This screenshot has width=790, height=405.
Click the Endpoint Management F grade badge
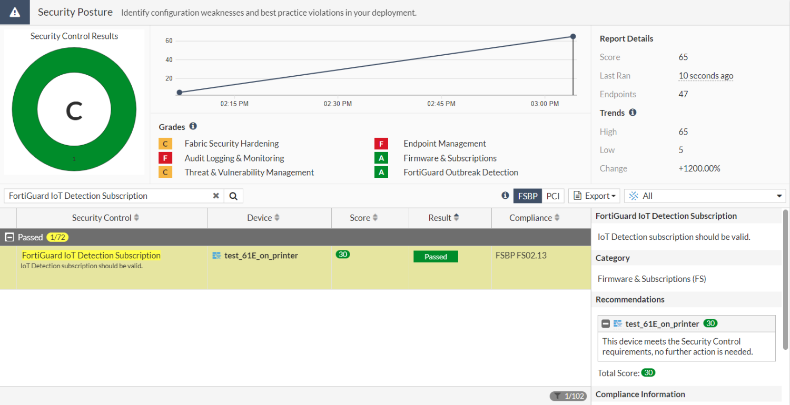click(x=381, y=144)
